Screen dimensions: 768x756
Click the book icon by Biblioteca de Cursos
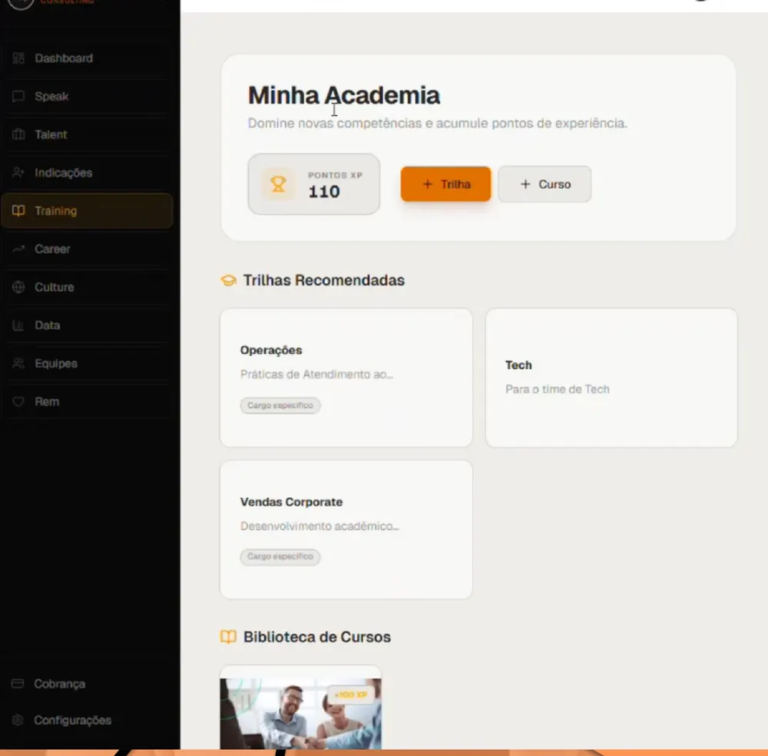coord(228,637)
